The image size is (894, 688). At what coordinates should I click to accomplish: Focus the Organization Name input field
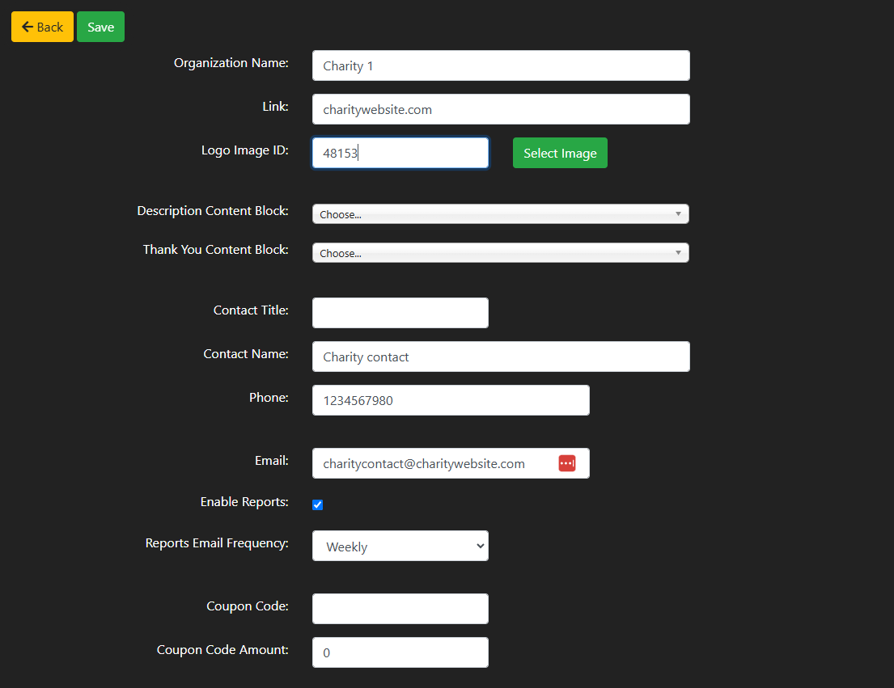[x=500, y=65]
